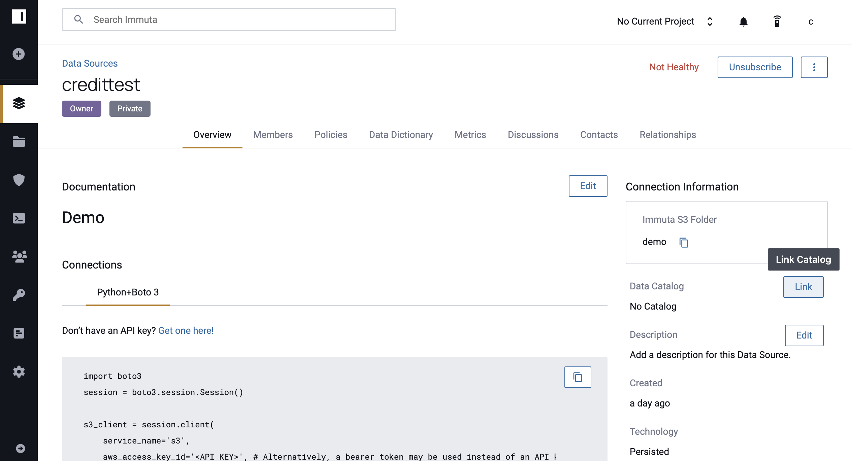Open Policies shield icon in sidebar

(x=19, y=180)
